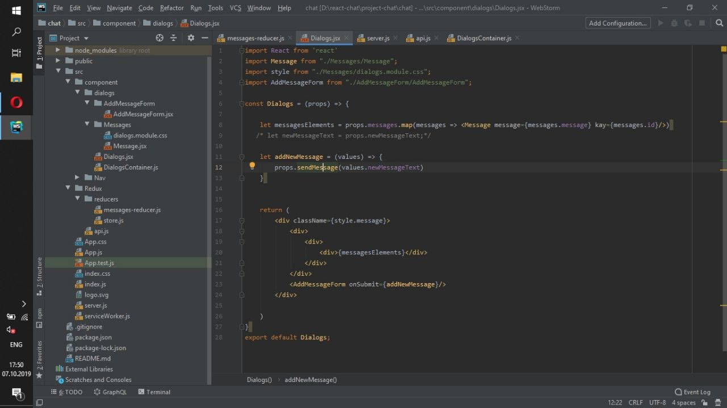The height and width of the screenshot is (408, 727).
Task: Click the locate/select opened file crosshair icon
Action: (x=160, y=38)
